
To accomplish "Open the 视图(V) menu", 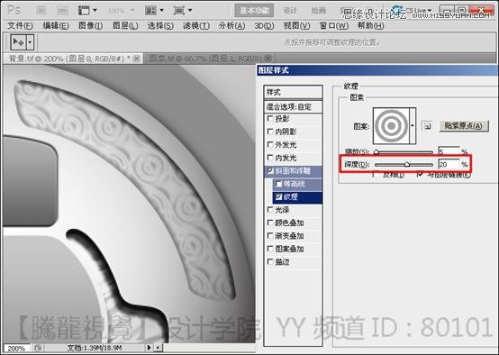I will (296, 26).
